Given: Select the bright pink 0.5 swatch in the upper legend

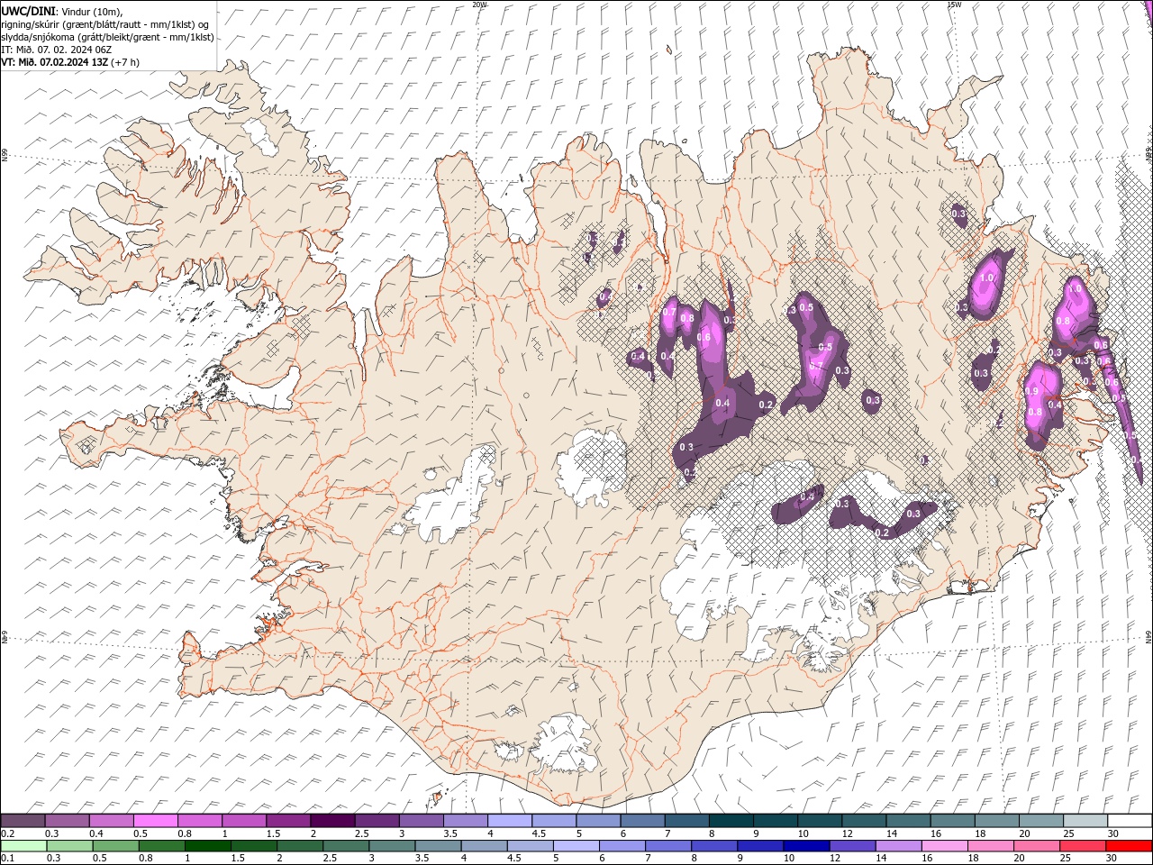Looking at the screenshot, I should click(x=155, y=821).
